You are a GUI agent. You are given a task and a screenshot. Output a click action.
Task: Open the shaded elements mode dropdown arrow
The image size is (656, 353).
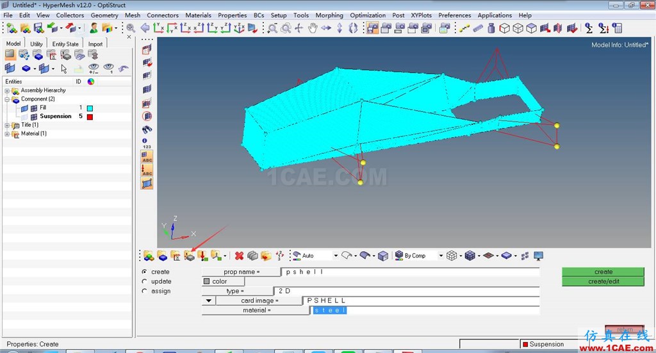(479, 256)
